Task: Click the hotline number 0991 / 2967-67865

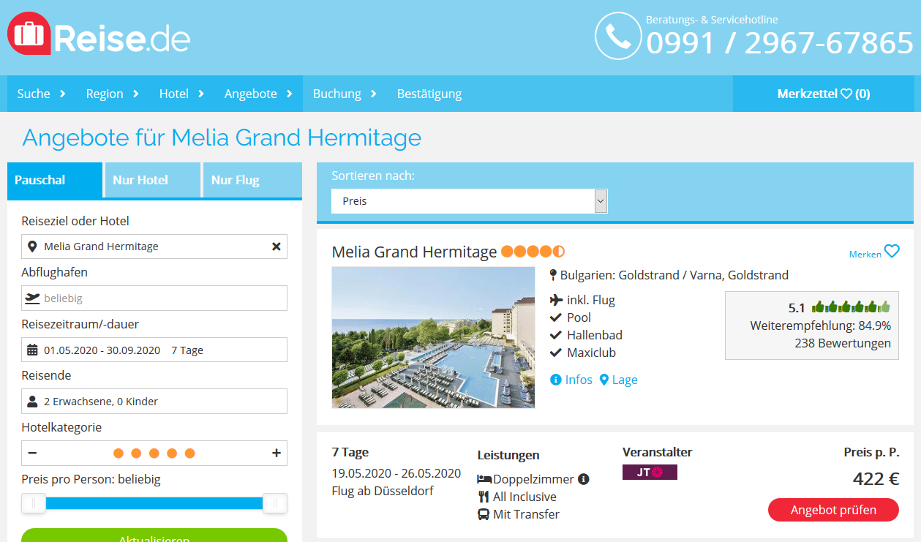Action: pyautogui.click(x=780, y=44)
